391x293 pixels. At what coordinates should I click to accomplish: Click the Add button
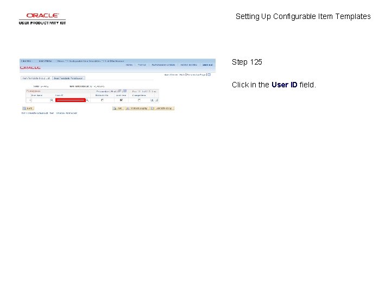(x=118, y=108)
